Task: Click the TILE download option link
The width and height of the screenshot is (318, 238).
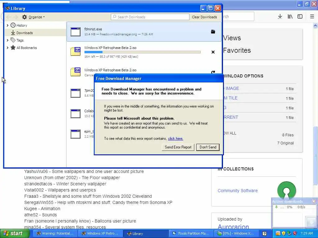Action: 230,98
